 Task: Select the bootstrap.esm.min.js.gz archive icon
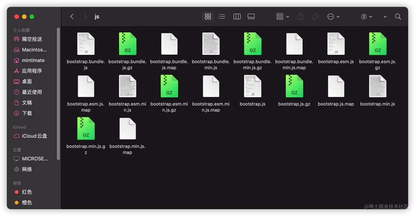coord(169,86)
